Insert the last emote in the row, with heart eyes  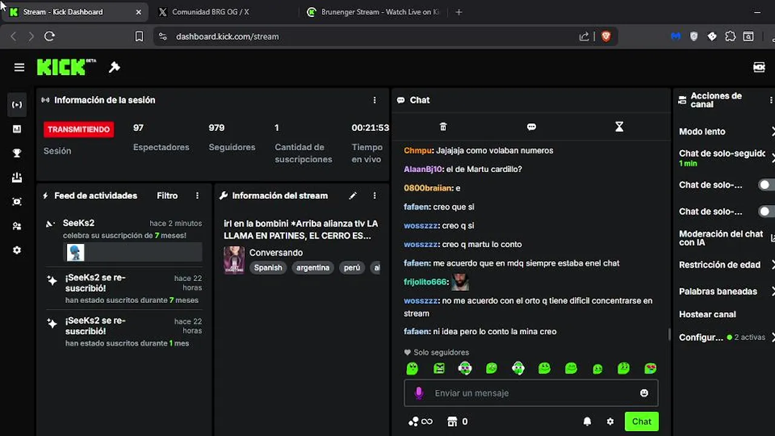pyautogui.click(x=650, y=368)
